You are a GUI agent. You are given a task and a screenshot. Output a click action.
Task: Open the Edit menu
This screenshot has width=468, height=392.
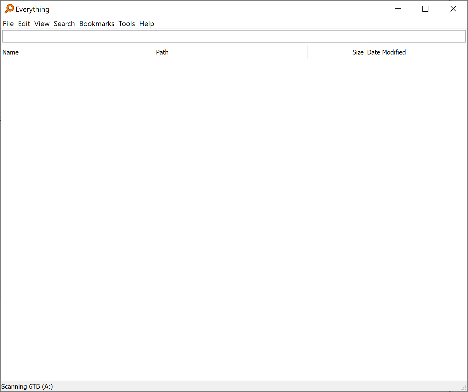click(24, 24)
